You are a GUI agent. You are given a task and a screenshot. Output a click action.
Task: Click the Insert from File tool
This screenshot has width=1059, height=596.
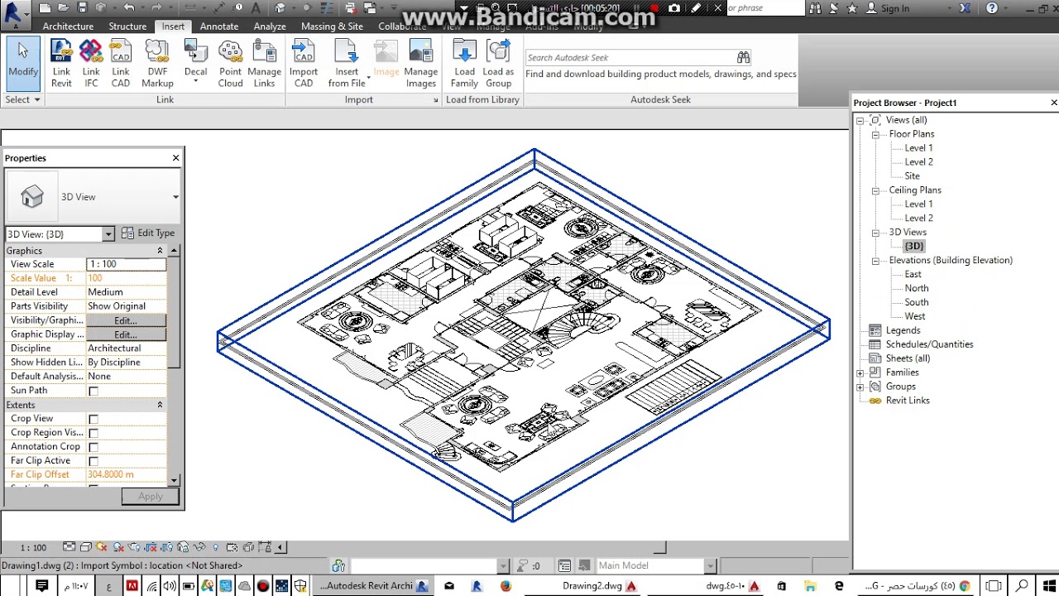(x=347, y=63)
